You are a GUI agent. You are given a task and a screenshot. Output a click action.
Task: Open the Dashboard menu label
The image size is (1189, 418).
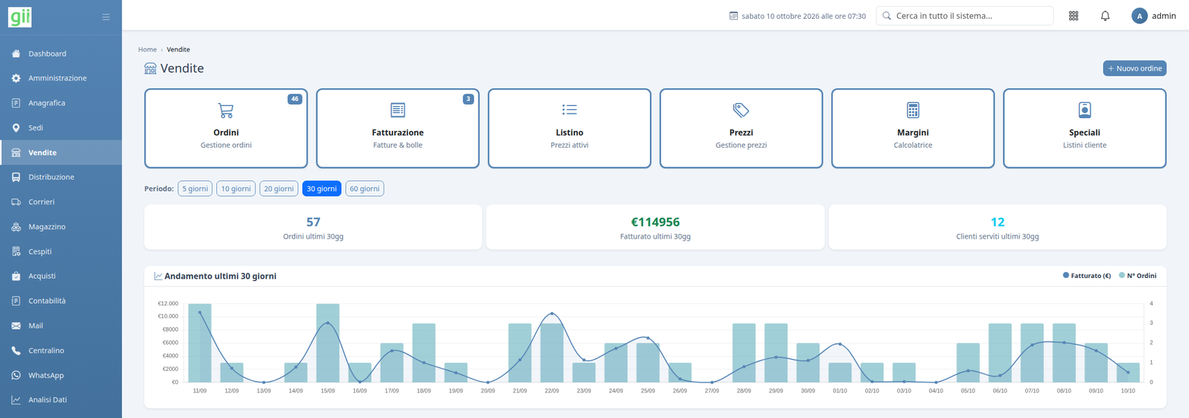tap(47, 54)
